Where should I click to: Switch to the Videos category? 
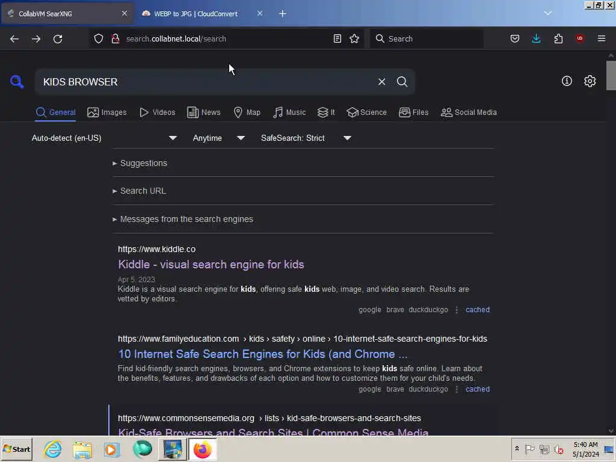click(157, 112)
